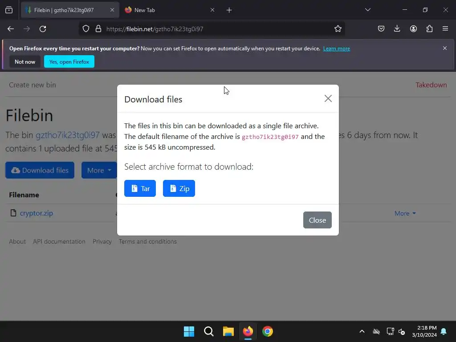
Task: Click the Download files dialog title
Action: pyautogui.click(x=153, y=99)
